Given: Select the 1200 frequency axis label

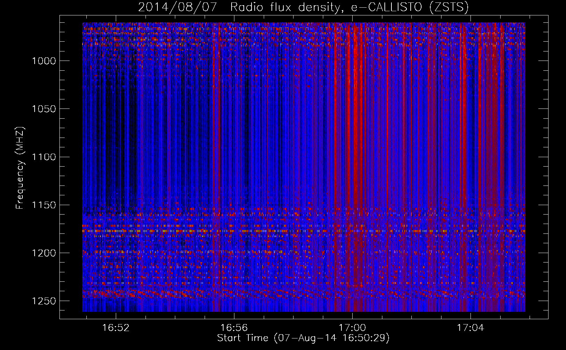Looking at the screenshot, I should 44,253.
